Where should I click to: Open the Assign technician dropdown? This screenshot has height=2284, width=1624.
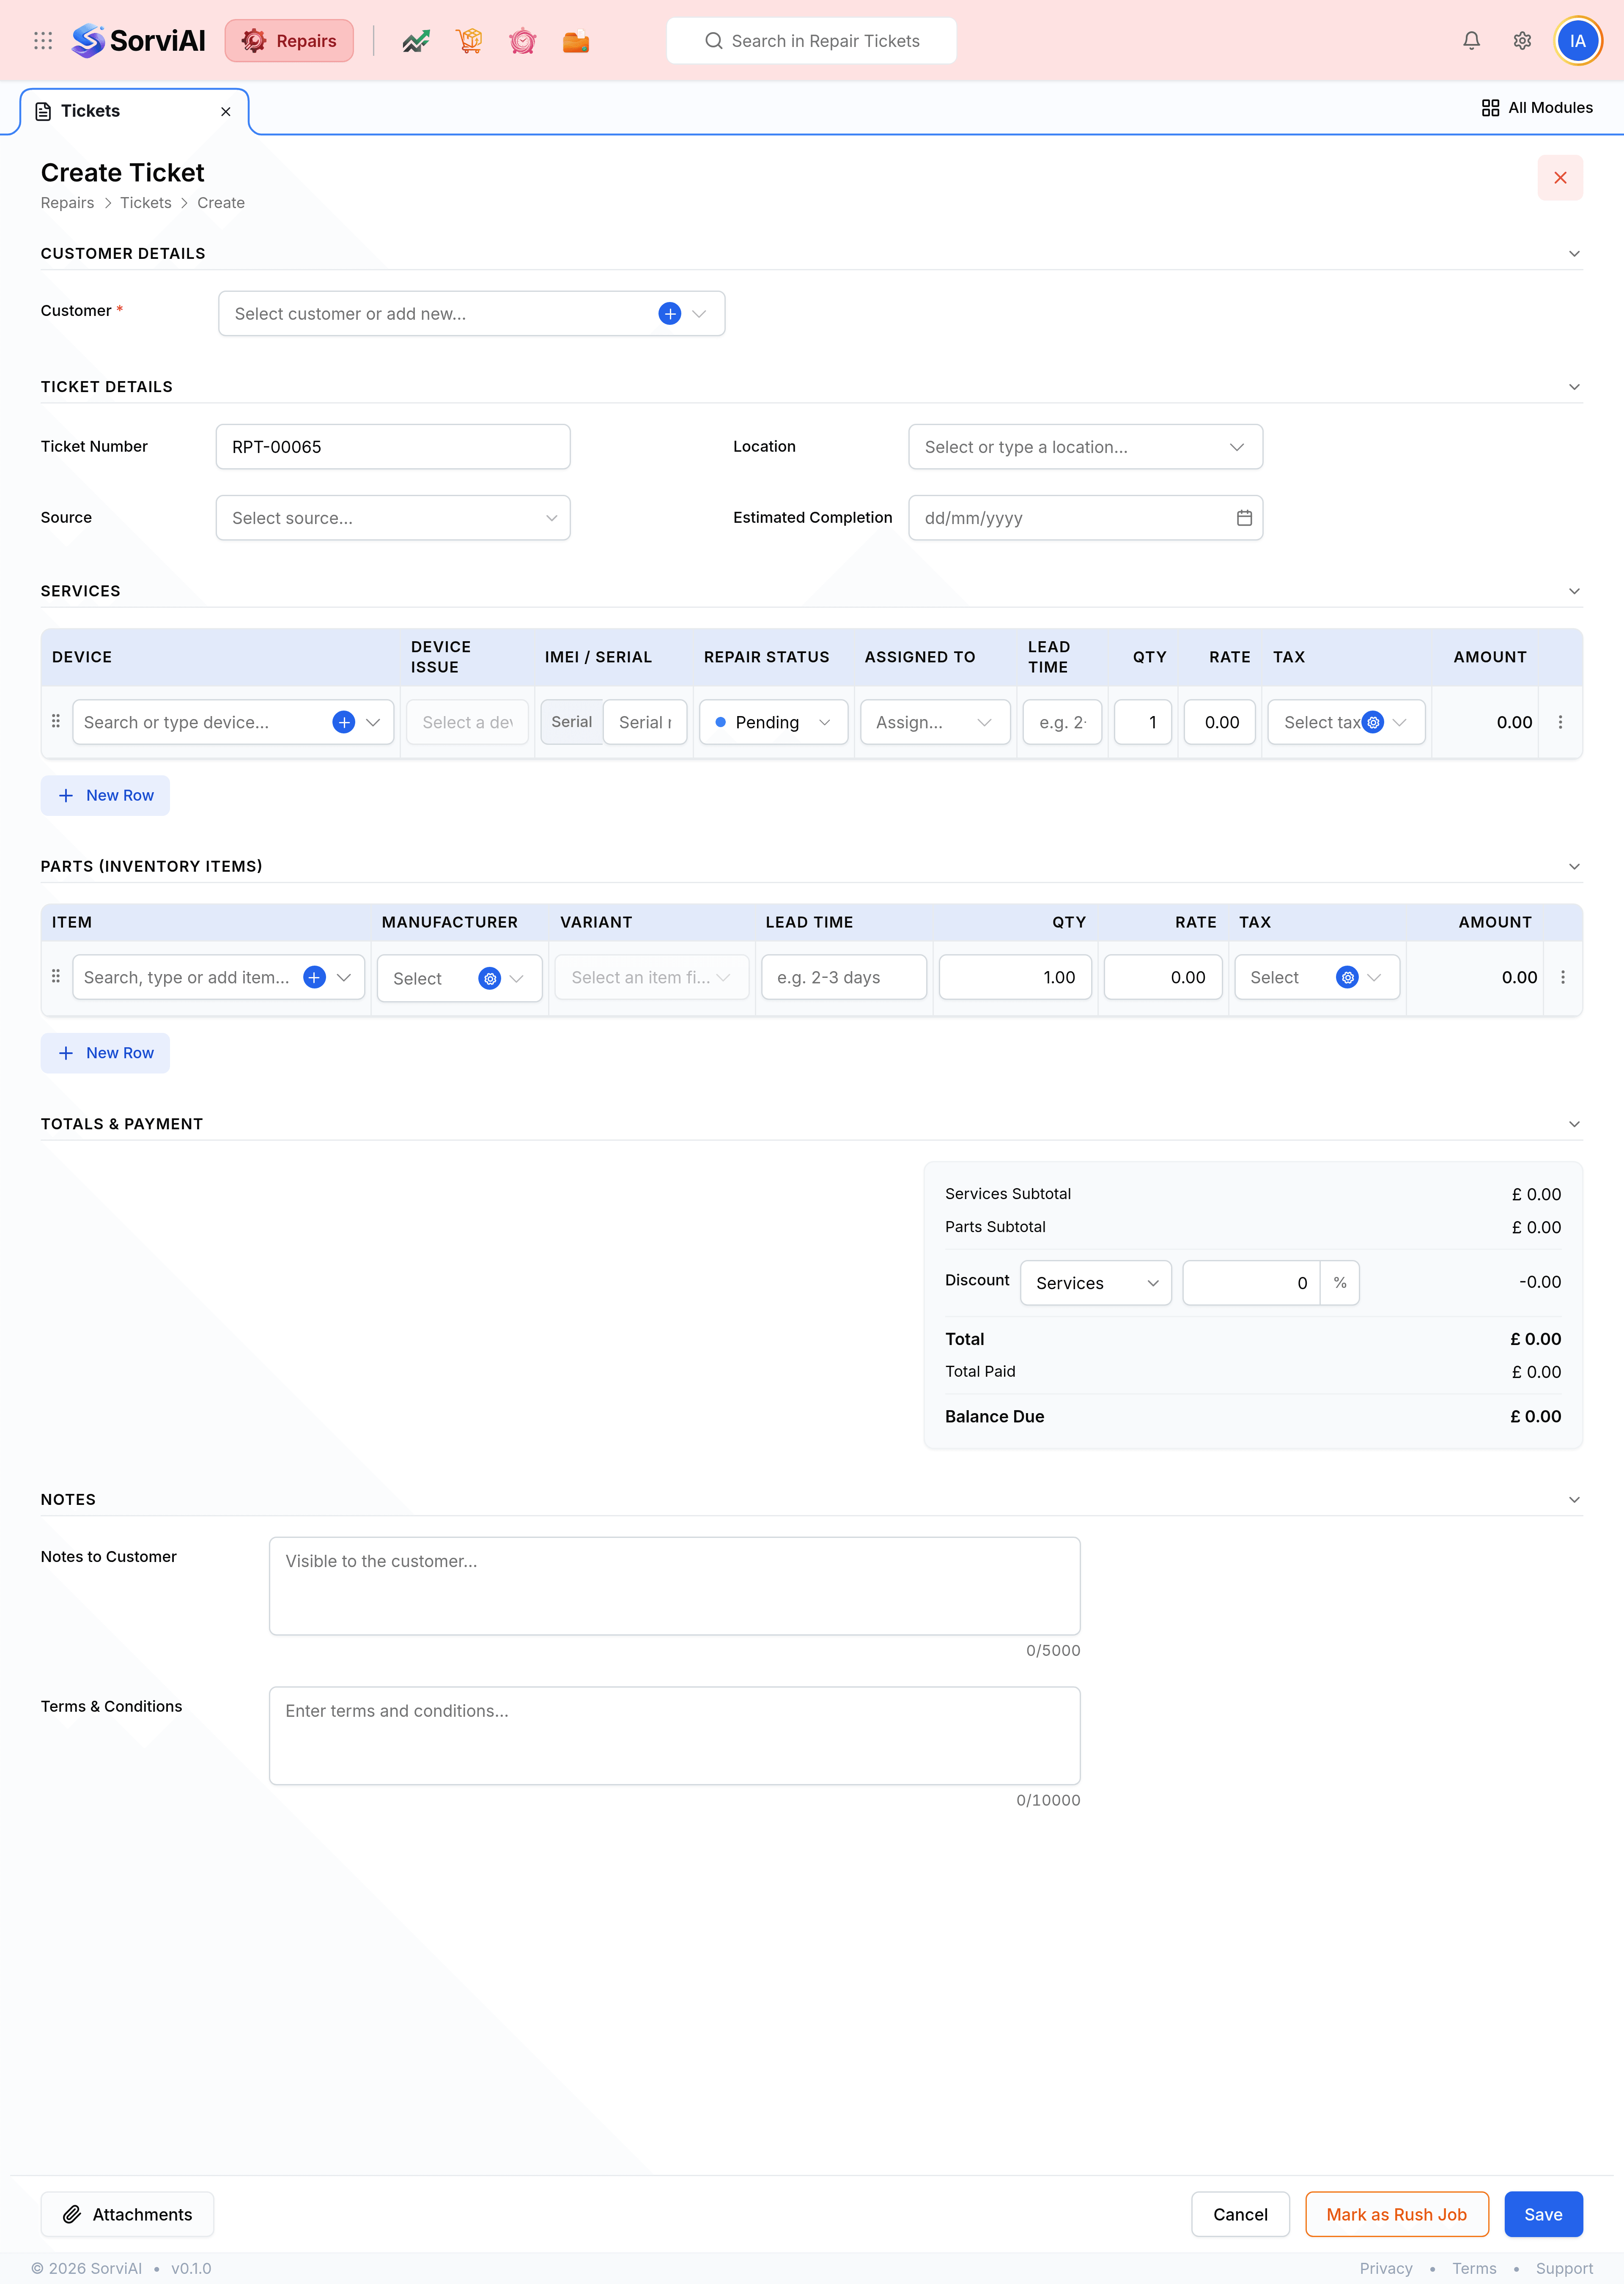pyautogui.click(x=935, y=722)
